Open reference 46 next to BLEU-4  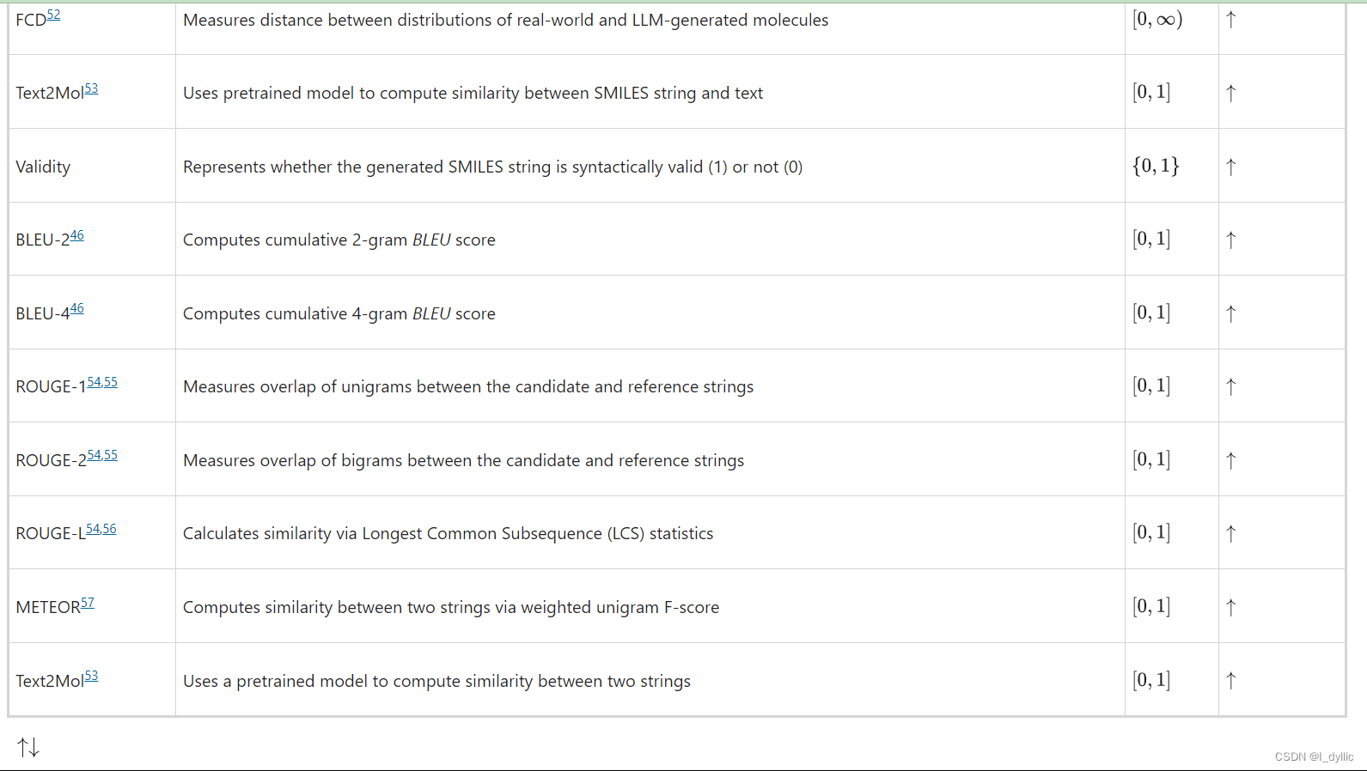click(77, 308)
